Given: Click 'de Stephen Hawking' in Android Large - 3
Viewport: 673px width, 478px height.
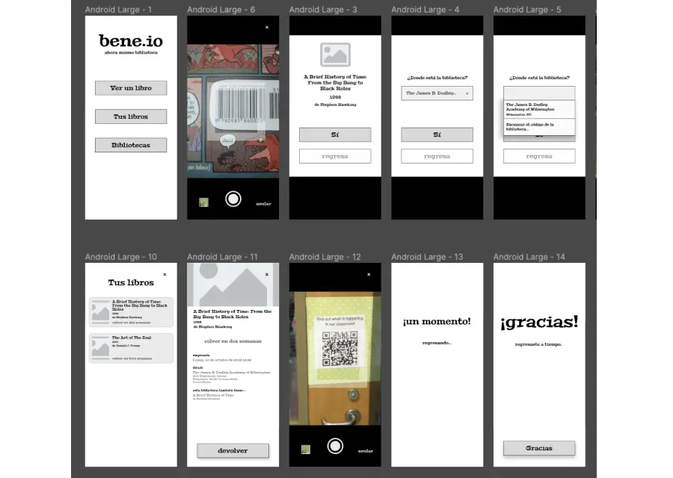Looking at the screenshot, I should (335, 105).
